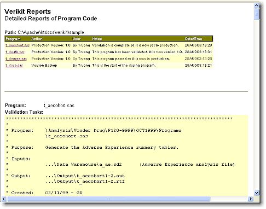Click the 't_aecohort.sas' program name below the divider

point(59,106)
